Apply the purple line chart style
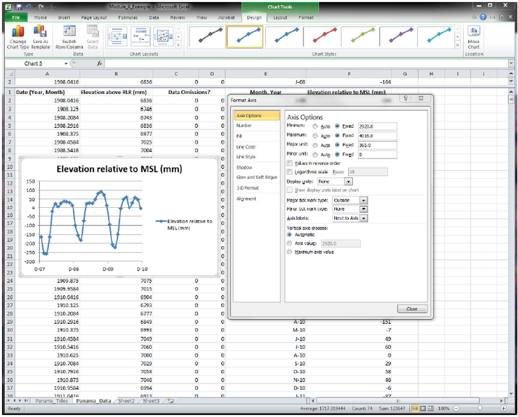Viewport: 518px width, 417px height. [x=398, y=36]
